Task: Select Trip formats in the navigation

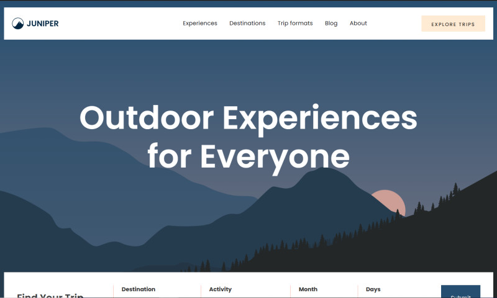Action: pos(295,24)
